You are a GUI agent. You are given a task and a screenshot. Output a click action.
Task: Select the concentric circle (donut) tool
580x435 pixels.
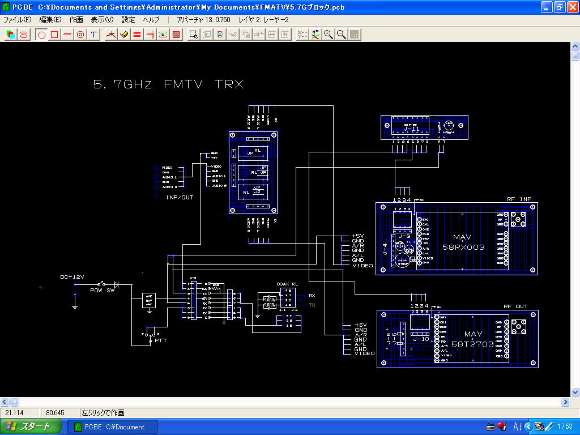pyautogui.click(x=80, y=35)
